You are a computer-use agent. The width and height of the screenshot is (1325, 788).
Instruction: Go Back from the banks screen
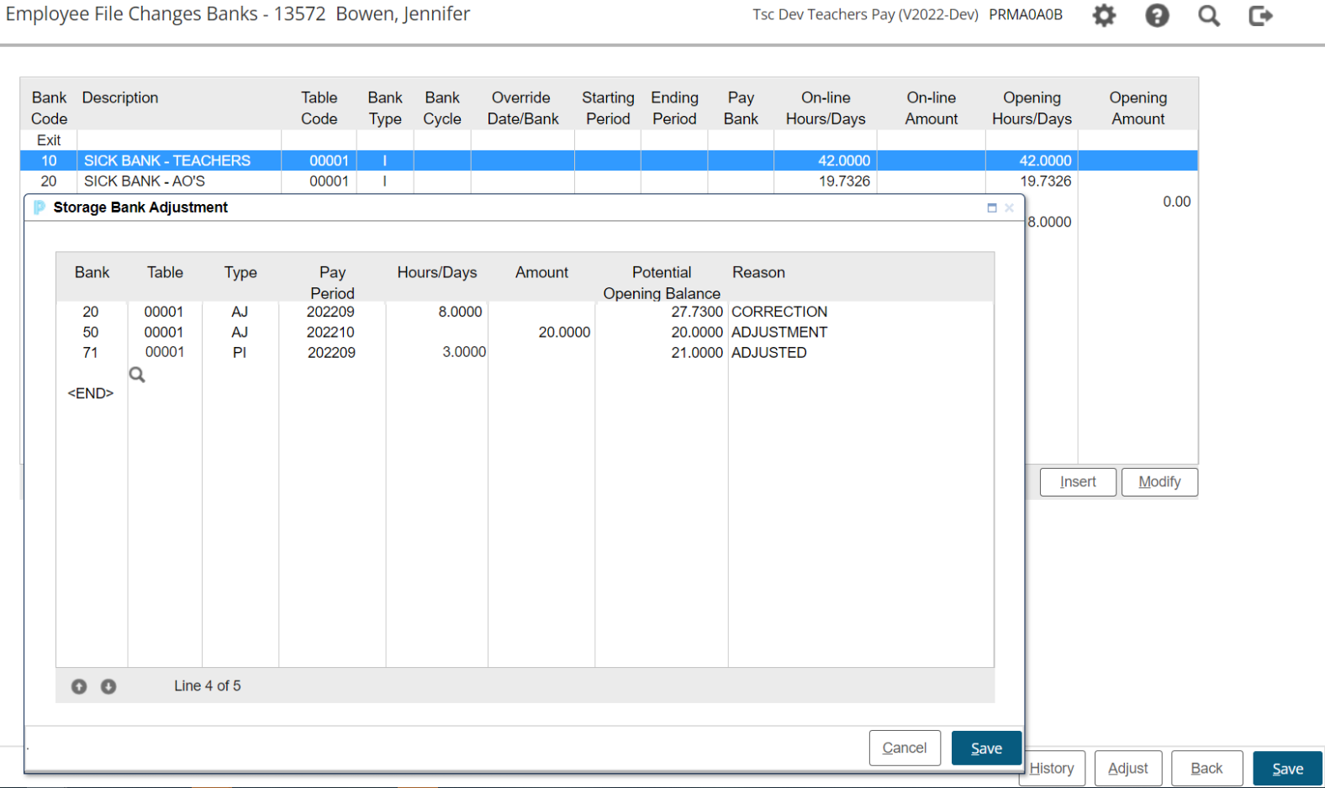(1206, 768)
